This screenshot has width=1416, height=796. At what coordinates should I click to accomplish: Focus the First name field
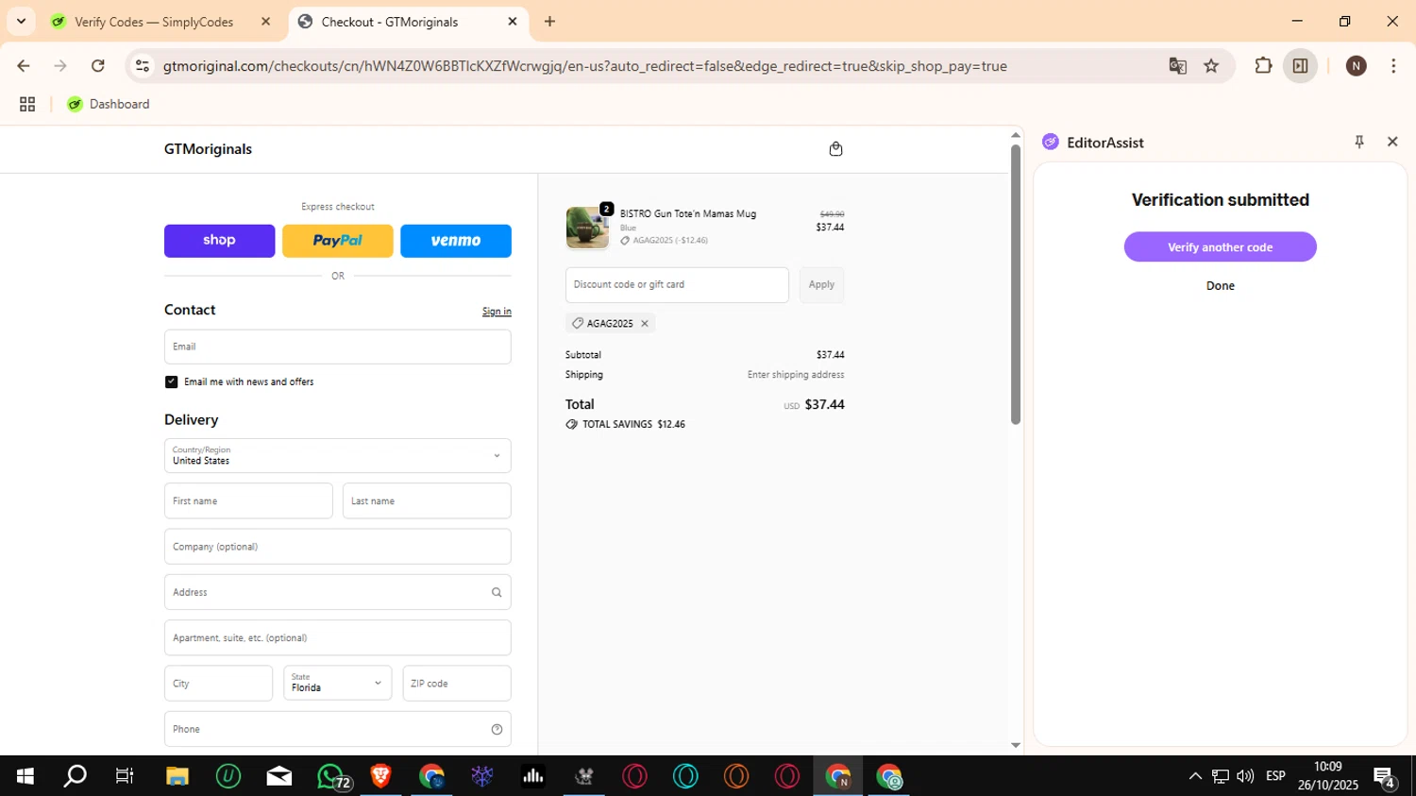[x=248, y=501]
